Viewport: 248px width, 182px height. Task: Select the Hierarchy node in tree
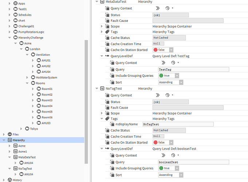click(x=19, y=140)
